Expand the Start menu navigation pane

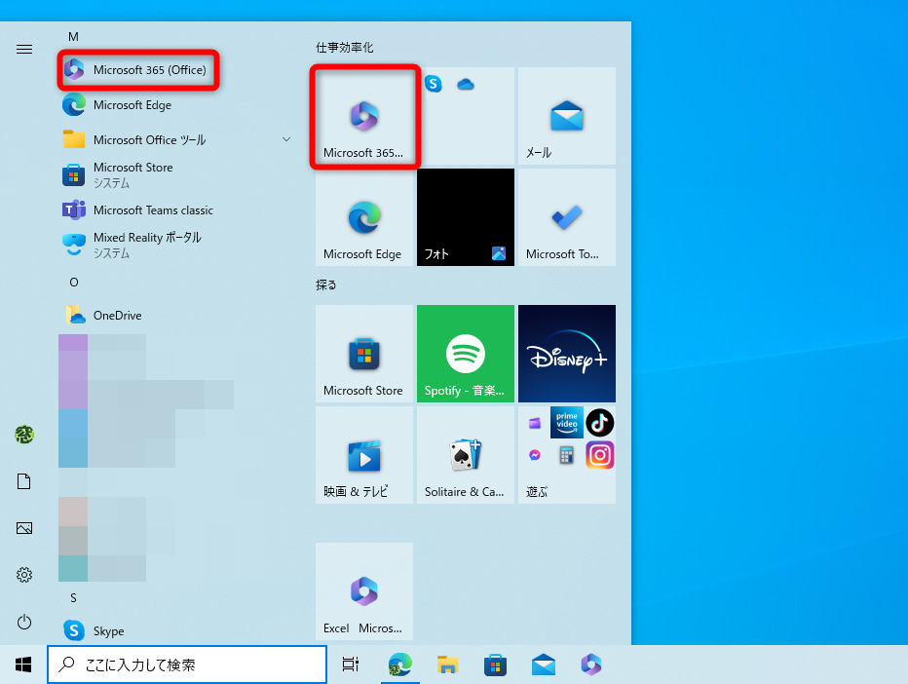tap(24, 49)
